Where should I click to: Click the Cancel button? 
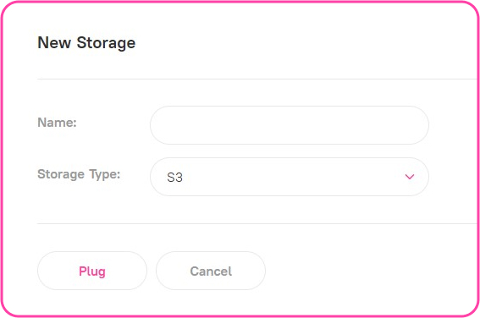click(x=211, y=271)
